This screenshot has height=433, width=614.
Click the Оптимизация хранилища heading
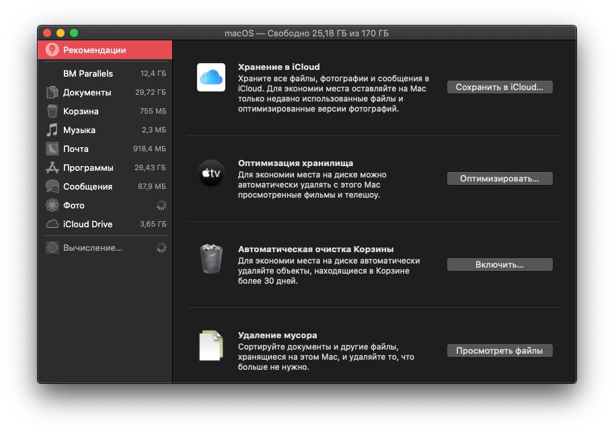click(296, 163)
